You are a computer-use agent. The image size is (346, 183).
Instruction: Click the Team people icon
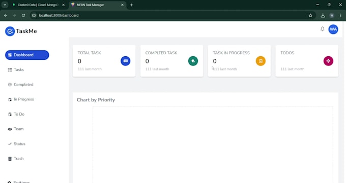point(10,129)
